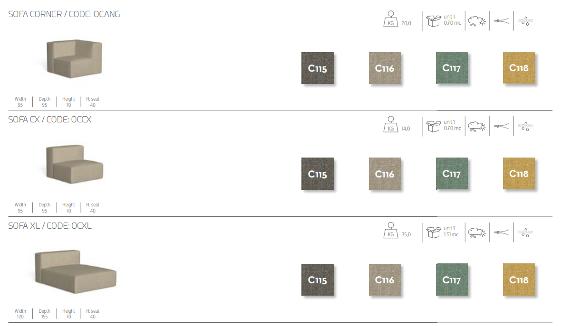Pick the yellow C118 swatch for Sofa CX
Screen dimensions: 561x326
point(519,174)
